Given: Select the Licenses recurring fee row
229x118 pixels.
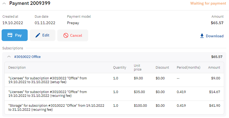Looking at the screenshot, I should (114, 94).
